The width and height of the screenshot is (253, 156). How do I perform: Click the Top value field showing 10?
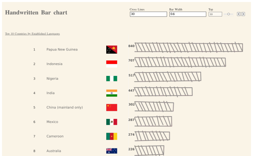tap(215, 14)
